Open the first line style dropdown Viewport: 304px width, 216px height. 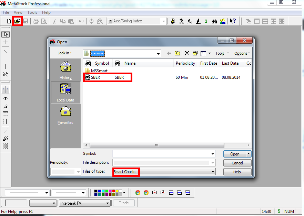coord(47,193)
